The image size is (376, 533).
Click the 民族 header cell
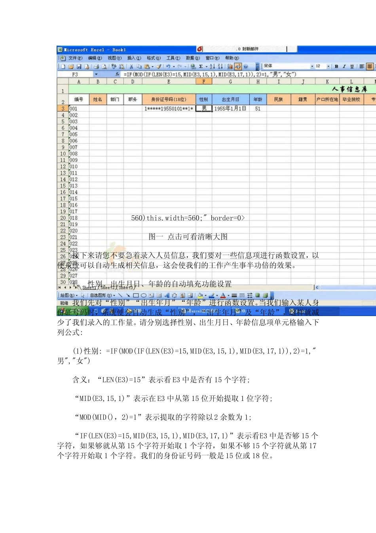(x=279, y=99)
